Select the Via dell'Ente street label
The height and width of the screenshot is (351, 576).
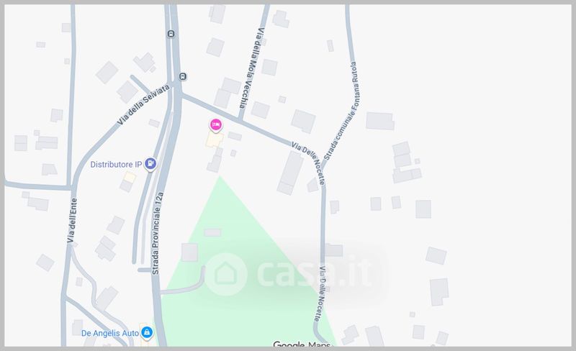pyautogui.click(x=72, y=220)
